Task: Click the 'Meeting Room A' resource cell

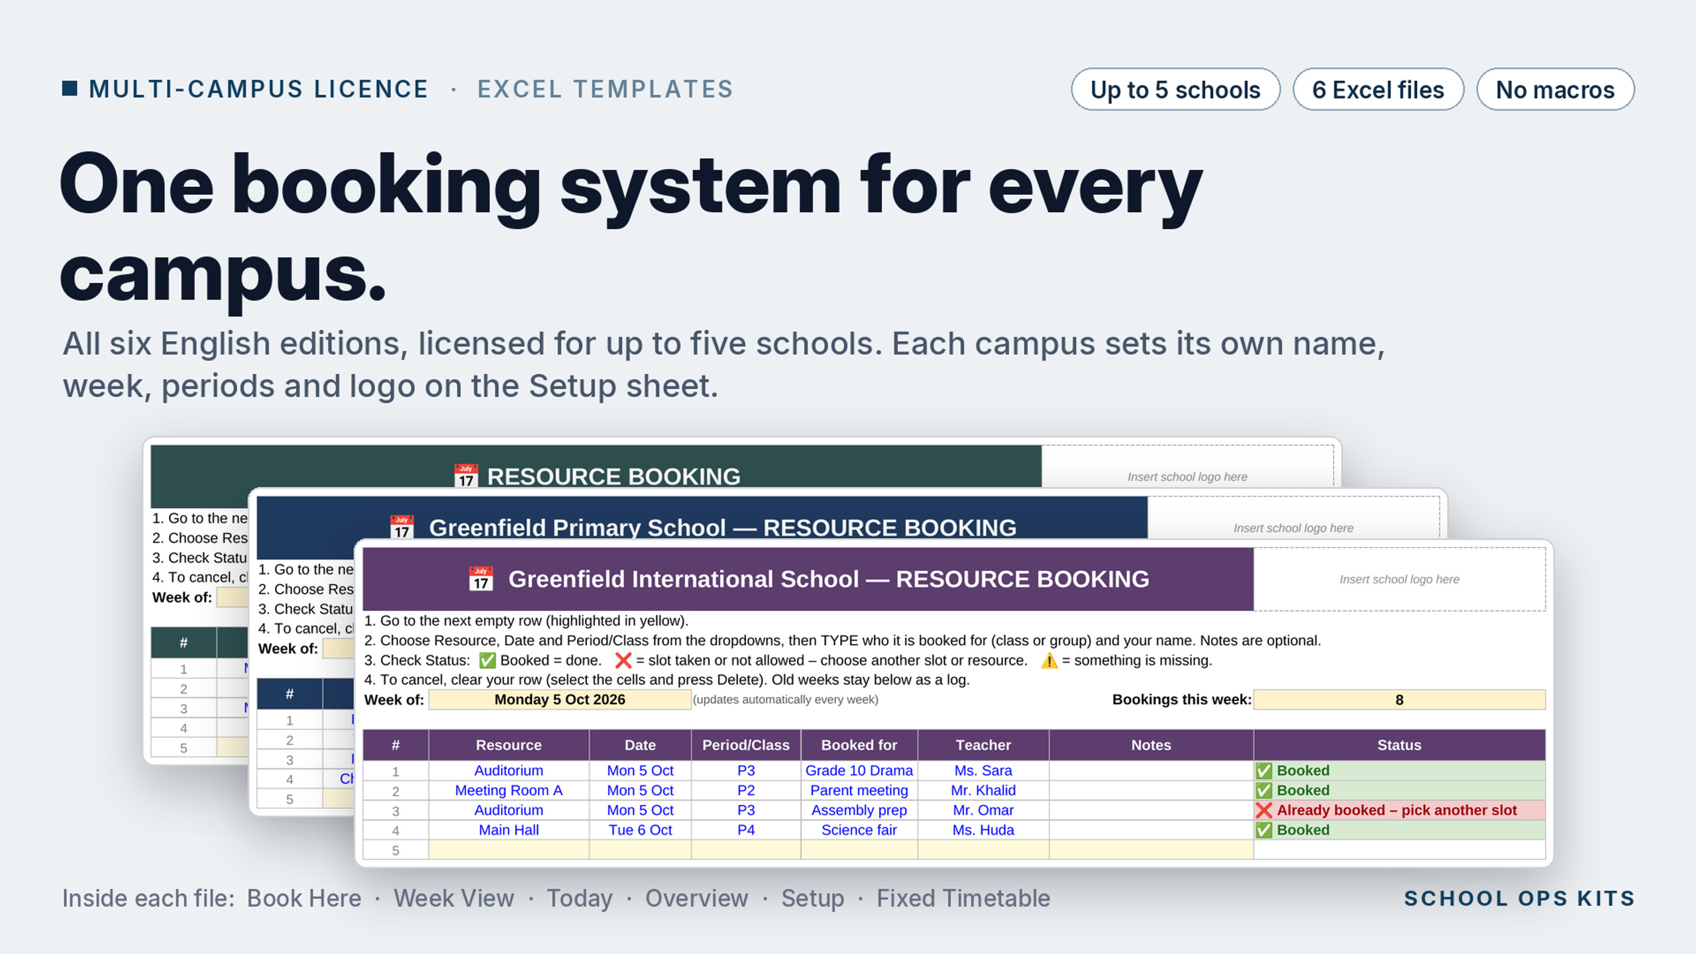Action: 509,790
